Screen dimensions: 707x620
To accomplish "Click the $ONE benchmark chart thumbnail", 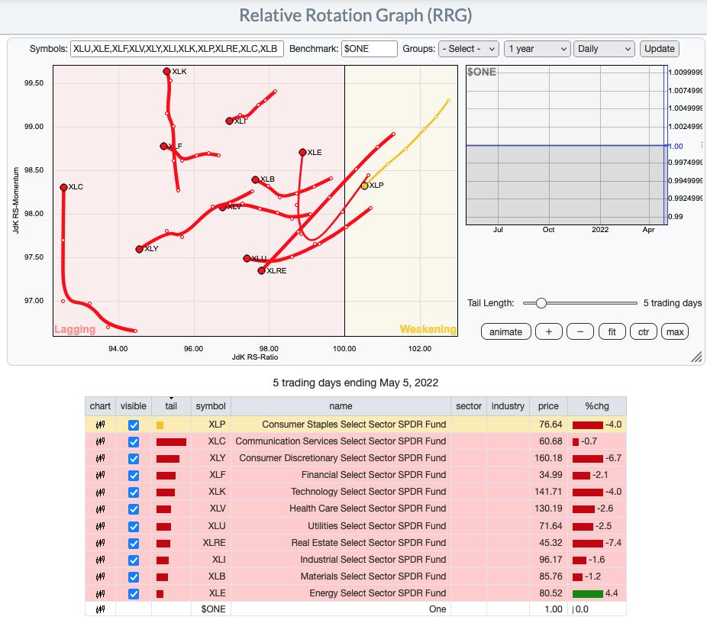I will pyautogui.click(x=567, y=145).
